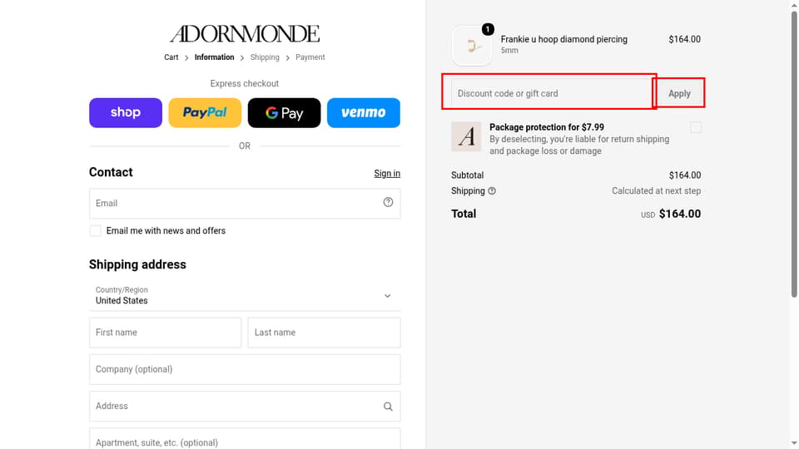Select the Information breadcrumb step
799x449 pixels.
tap(214, 57)
